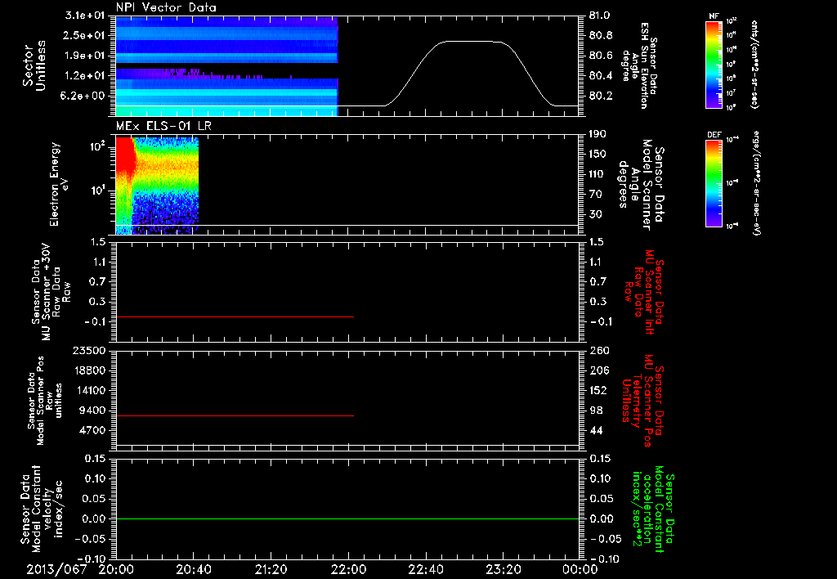Click the white sun elevation curve plateau
Screen dimensions: 837x579
(472, 41)
